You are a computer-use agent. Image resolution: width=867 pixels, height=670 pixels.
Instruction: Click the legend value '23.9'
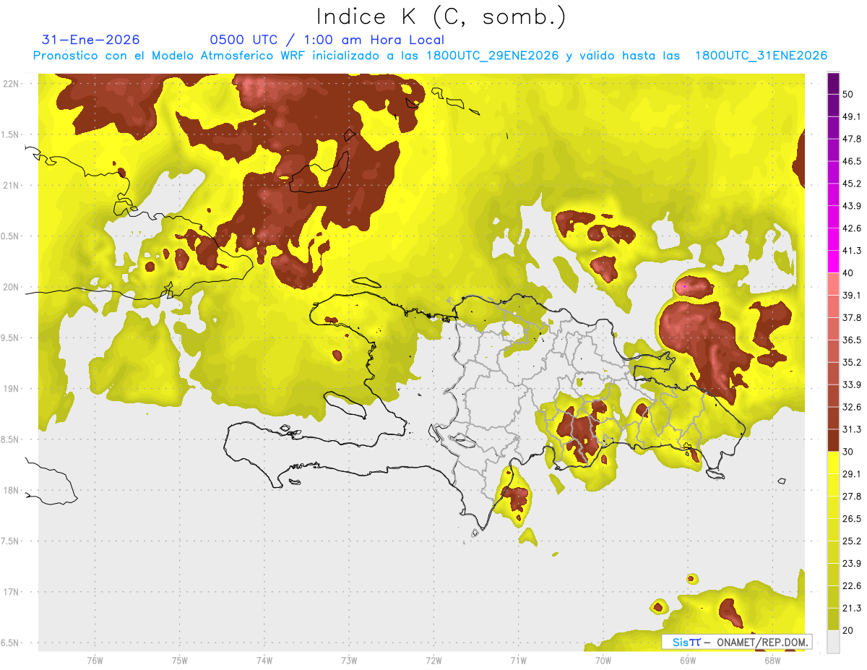[853, 564]
